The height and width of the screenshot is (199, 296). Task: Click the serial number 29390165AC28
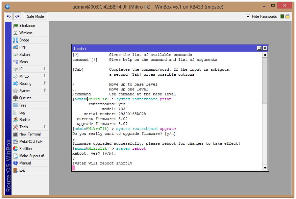pos(132,114)
